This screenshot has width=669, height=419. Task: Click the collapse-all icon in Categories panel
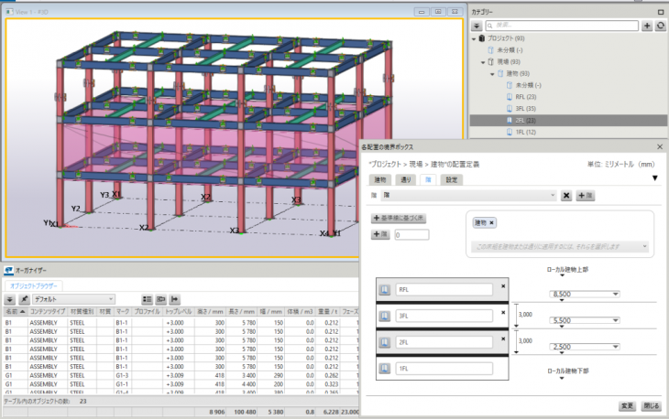coord(477,27)
